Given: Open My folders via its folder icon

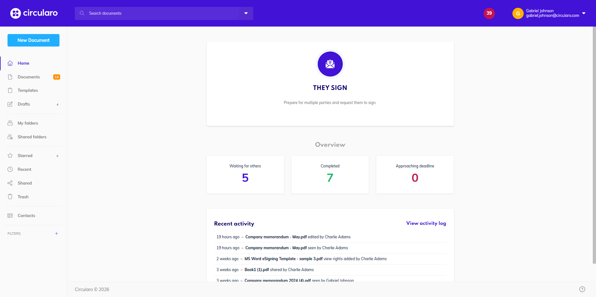Looking at the screenshot, I should 10,123.
